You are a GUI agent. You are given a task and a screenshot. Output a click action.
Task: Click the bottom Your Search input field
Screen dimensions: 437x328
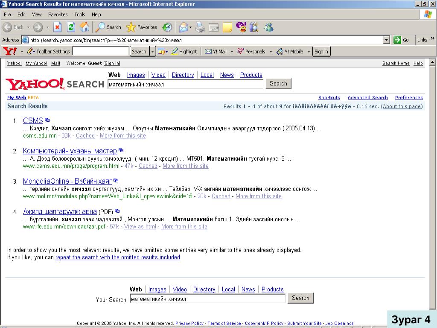(208, 299)
